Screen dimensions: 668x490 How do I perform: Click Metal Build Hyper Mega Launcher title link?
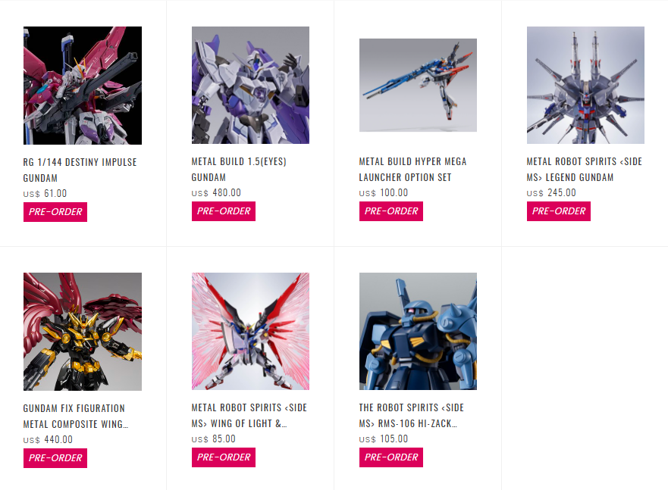[x=412, y=170]
